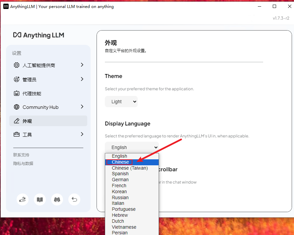
Task: Choose Hebrew from the language list
Action: [x=132, y=215]
